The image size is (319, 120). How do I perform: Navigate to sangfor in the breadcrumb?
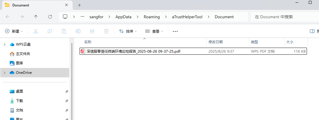tap(96, 17)
